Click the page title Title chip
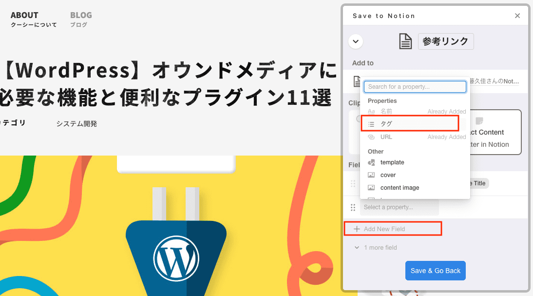The image size is (533, 296). click(479, 183)
